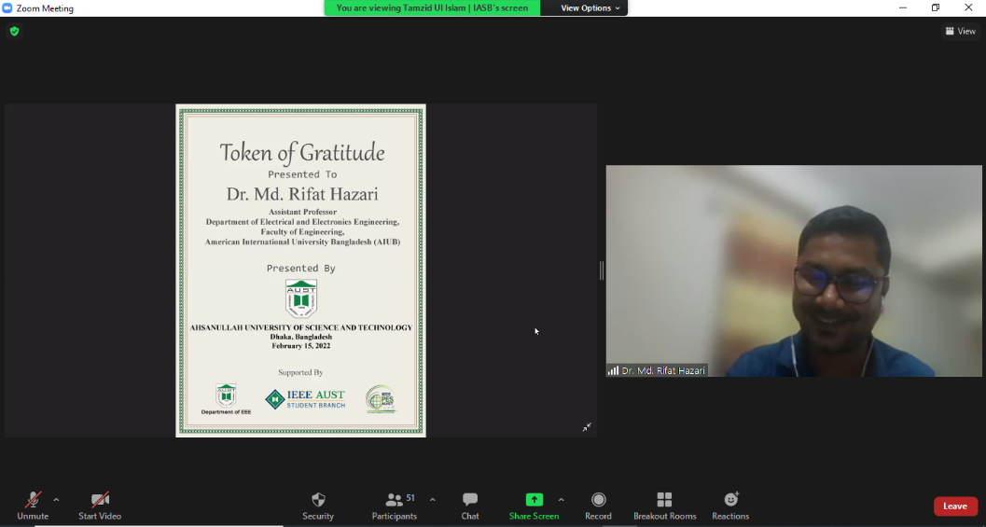The image size is (986, 527).
Task: Click the Token of Gratitude heading
Action: point(302,152)
